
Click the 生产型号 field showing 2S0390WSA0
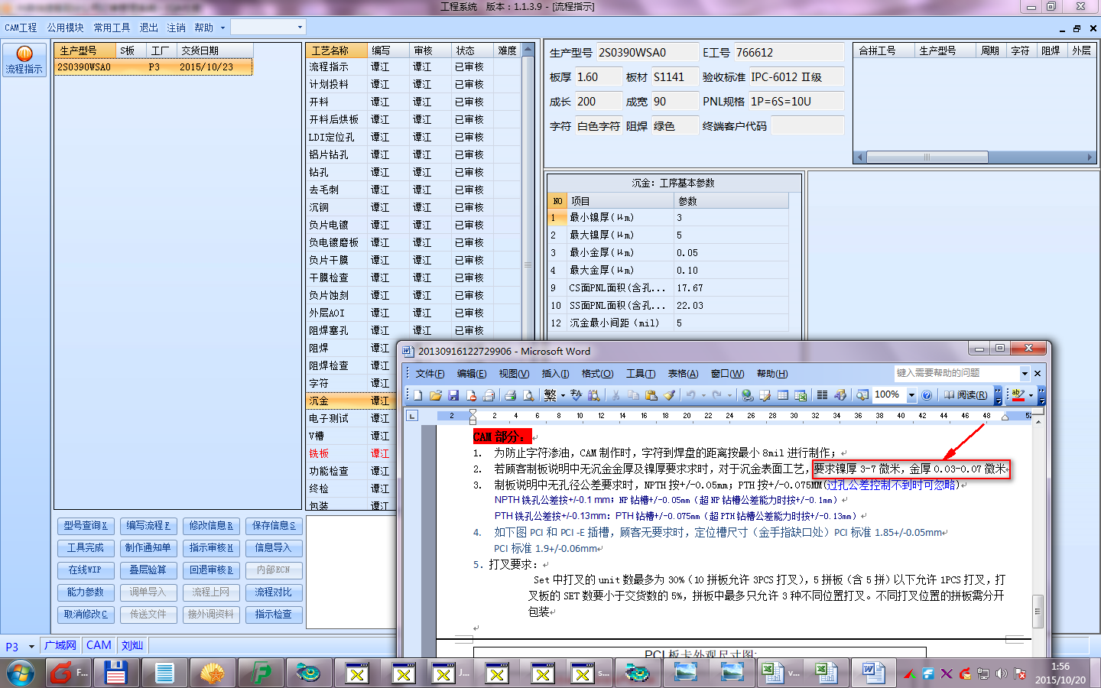[647, 53]
